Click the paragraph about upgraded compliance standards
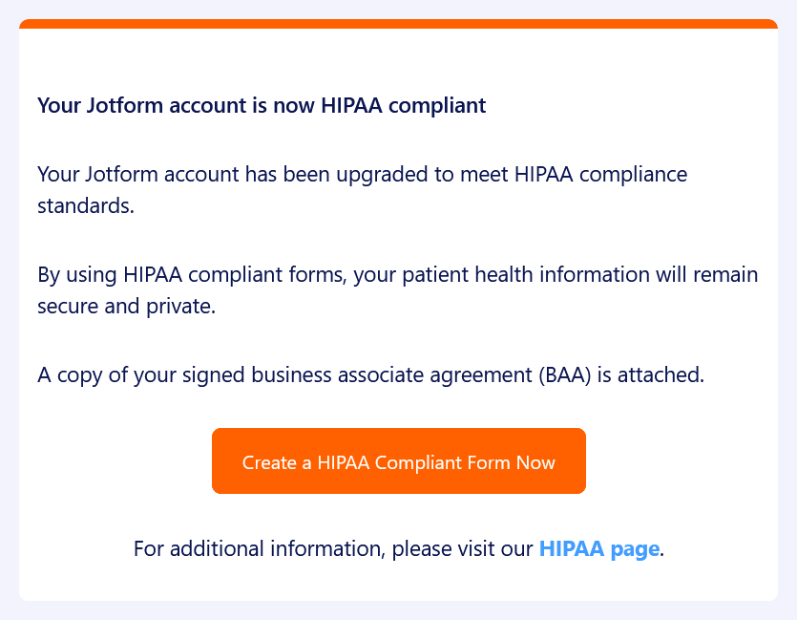The image size is (797, 620). tap(362, 189)
